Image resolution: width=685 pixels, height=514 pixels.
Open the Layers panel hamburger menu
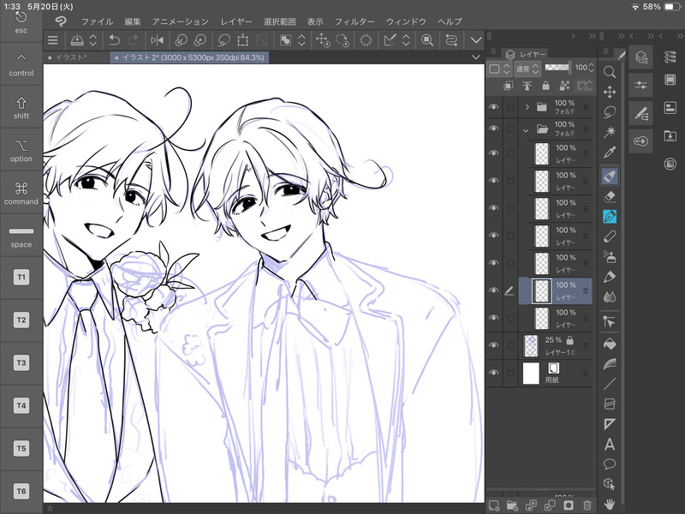[493, 51]
